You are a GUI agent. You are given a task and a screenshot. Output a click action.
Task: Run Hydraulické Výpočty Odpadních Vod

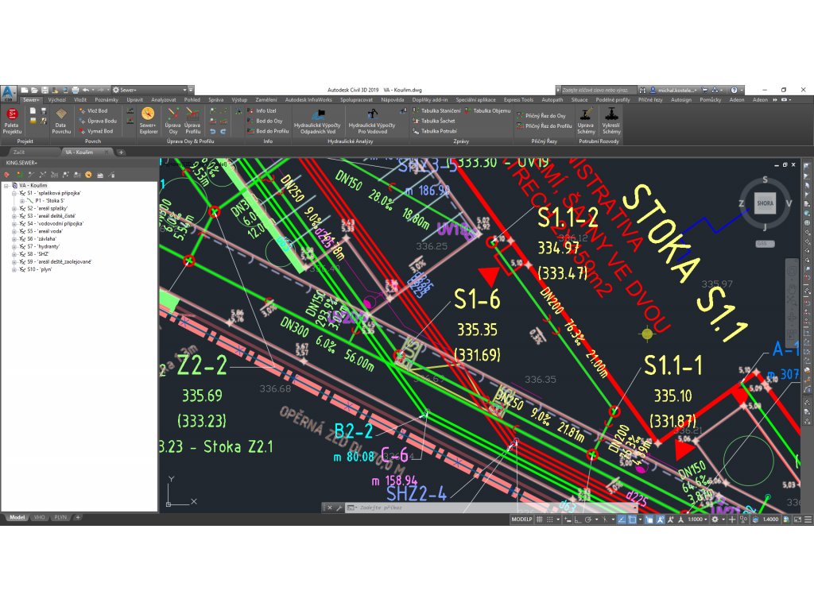click(x=317, y=121)
